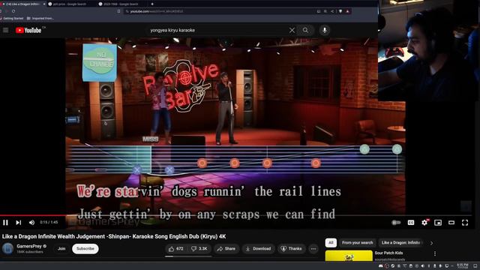Share this video
Screen dimensions: 480x270
226,248
